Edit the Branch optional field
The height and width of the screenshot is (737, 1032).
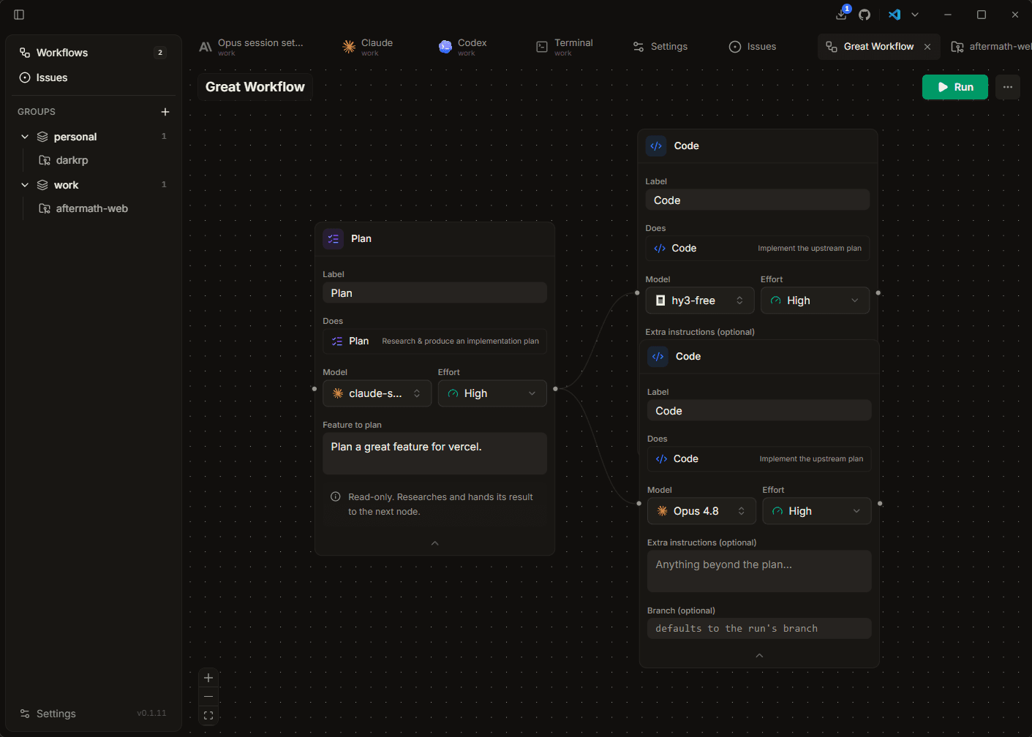759,629
